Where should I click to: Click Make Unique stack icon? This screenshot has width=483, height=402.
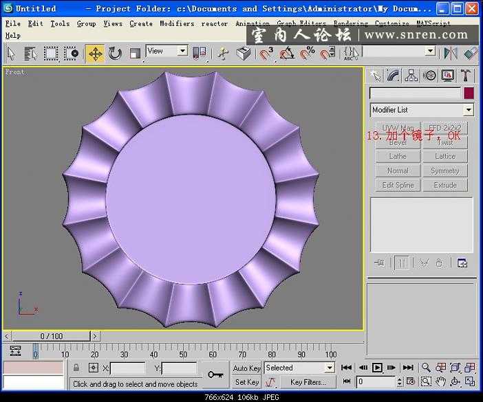click(424, 263)
